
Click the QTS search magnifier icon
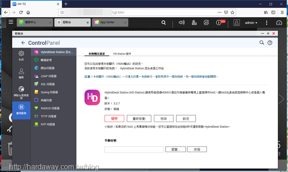pyautogui.click(x=163, y=23)
